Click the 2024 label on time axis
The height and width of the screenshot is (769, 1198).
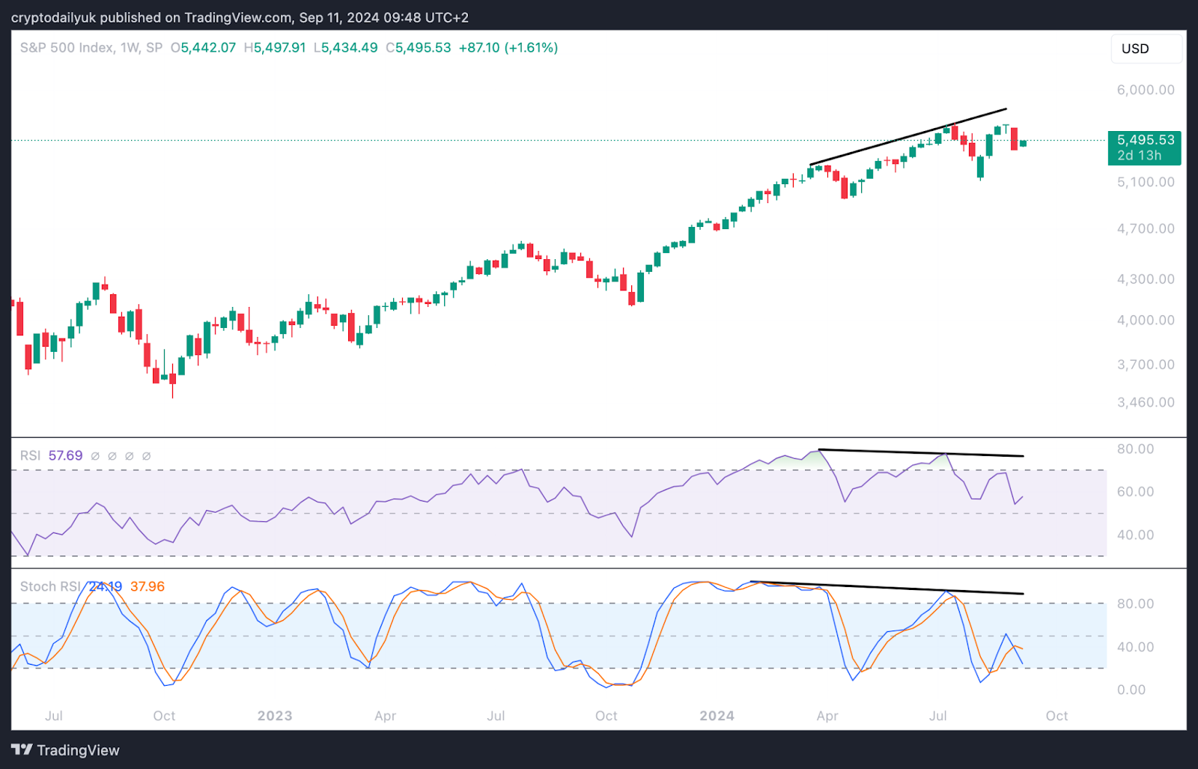click(717, 716)
